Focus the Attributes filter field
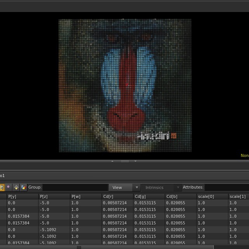The height and width of the screenshot is (249, 249). point(226,188)
